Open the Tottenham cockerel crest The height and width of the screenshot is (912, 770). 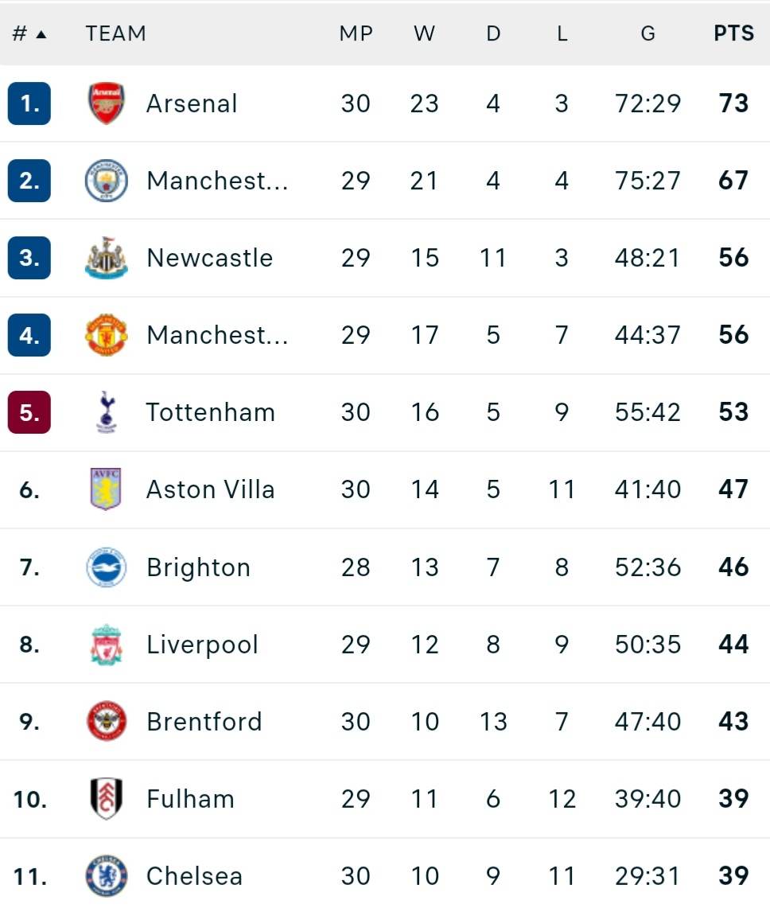(106, 412)
